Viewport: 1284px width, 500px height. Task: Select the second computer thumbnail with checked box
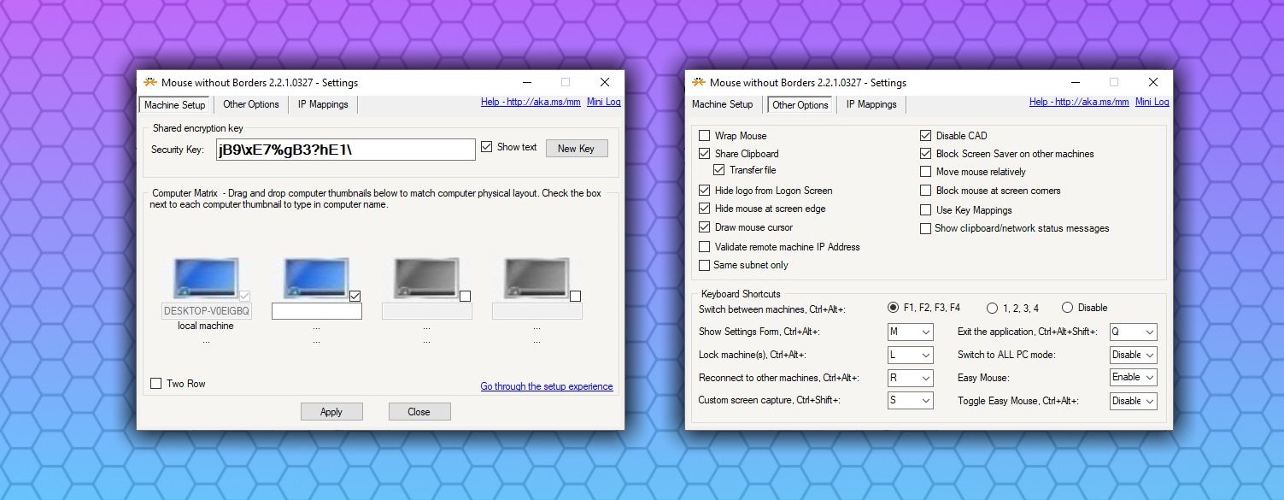[316, 279]
